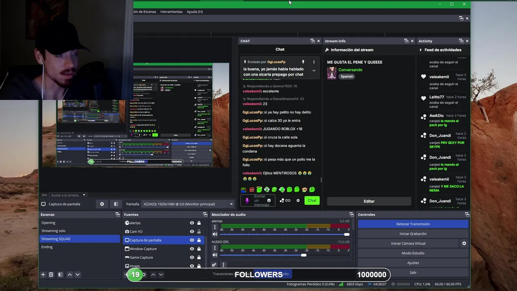Viewport: 517px width, 291px height.
Task: Pop out the Mezclador de audio dock
Action: [x=351, y=215]
